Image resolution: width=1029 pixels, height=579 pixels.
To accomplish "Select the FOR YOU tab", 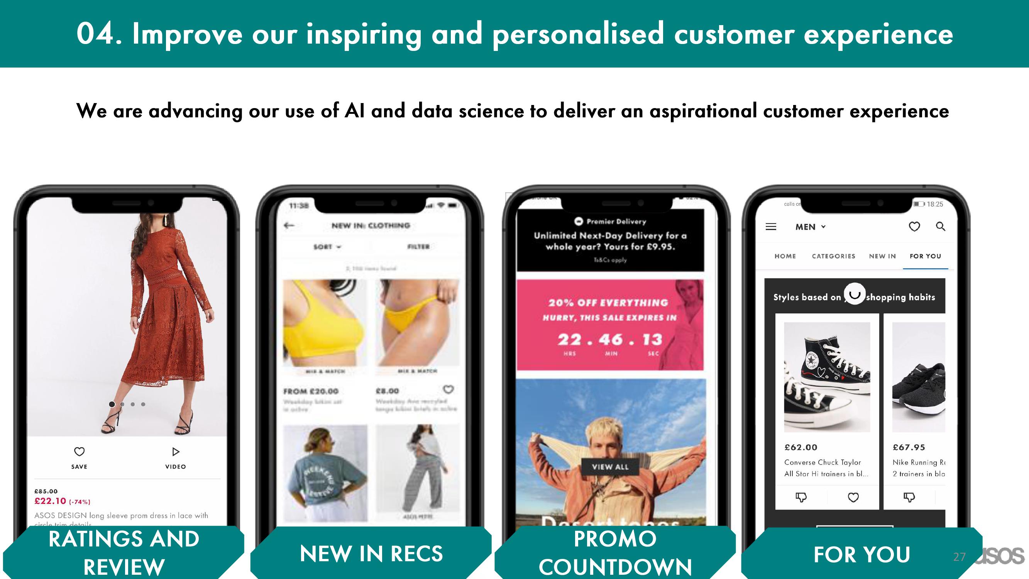I will point(927,256).
